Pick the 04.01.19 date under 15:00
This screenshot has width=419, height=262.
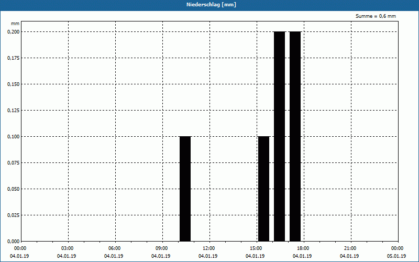pos(255,256)
